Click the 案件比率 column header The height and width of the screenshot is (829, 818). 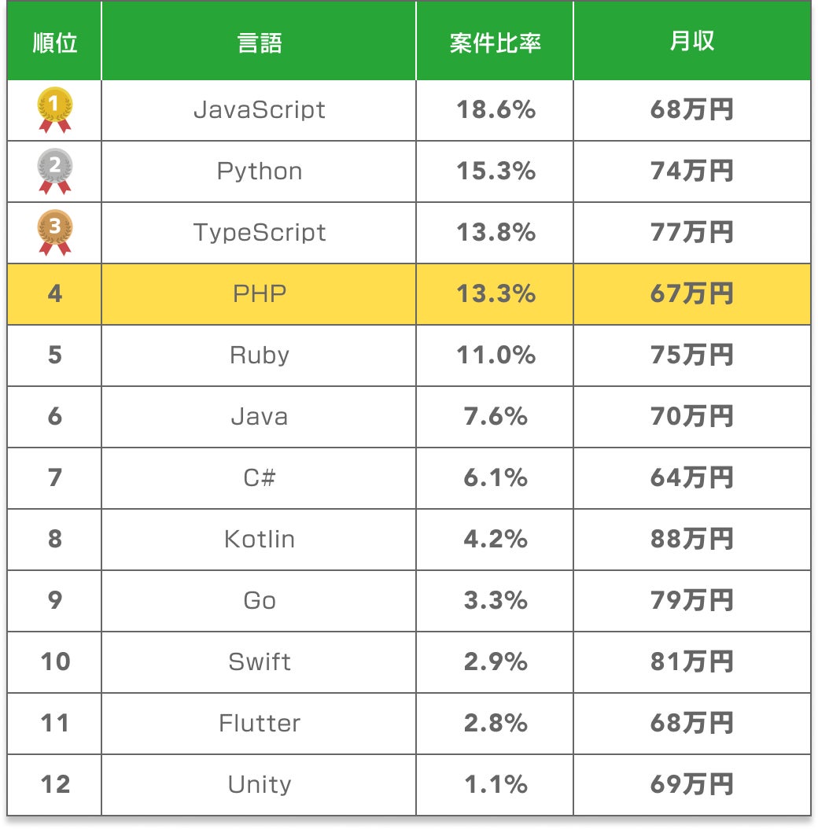[x=495, y=42]
